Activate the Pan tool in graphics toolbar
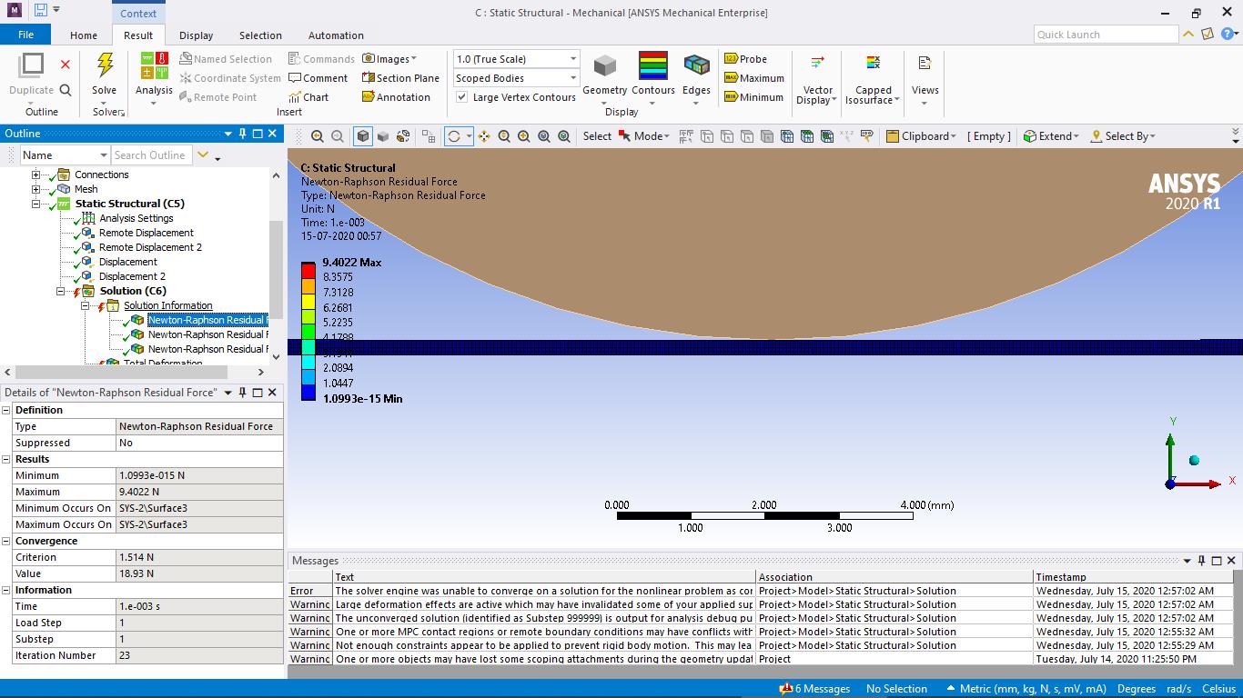 point(484,136)
